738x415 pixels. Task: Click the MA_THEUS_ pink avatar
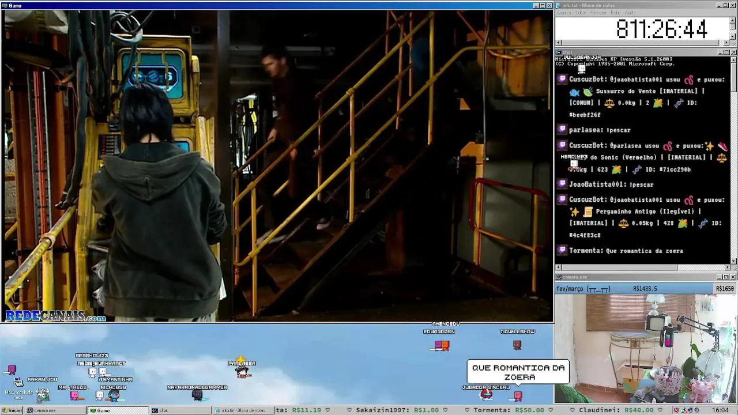pyautogui.click(x=74, y=395)
